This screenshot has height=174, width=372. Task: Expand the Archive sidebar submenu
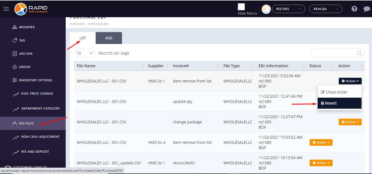[x=61, y=54]
